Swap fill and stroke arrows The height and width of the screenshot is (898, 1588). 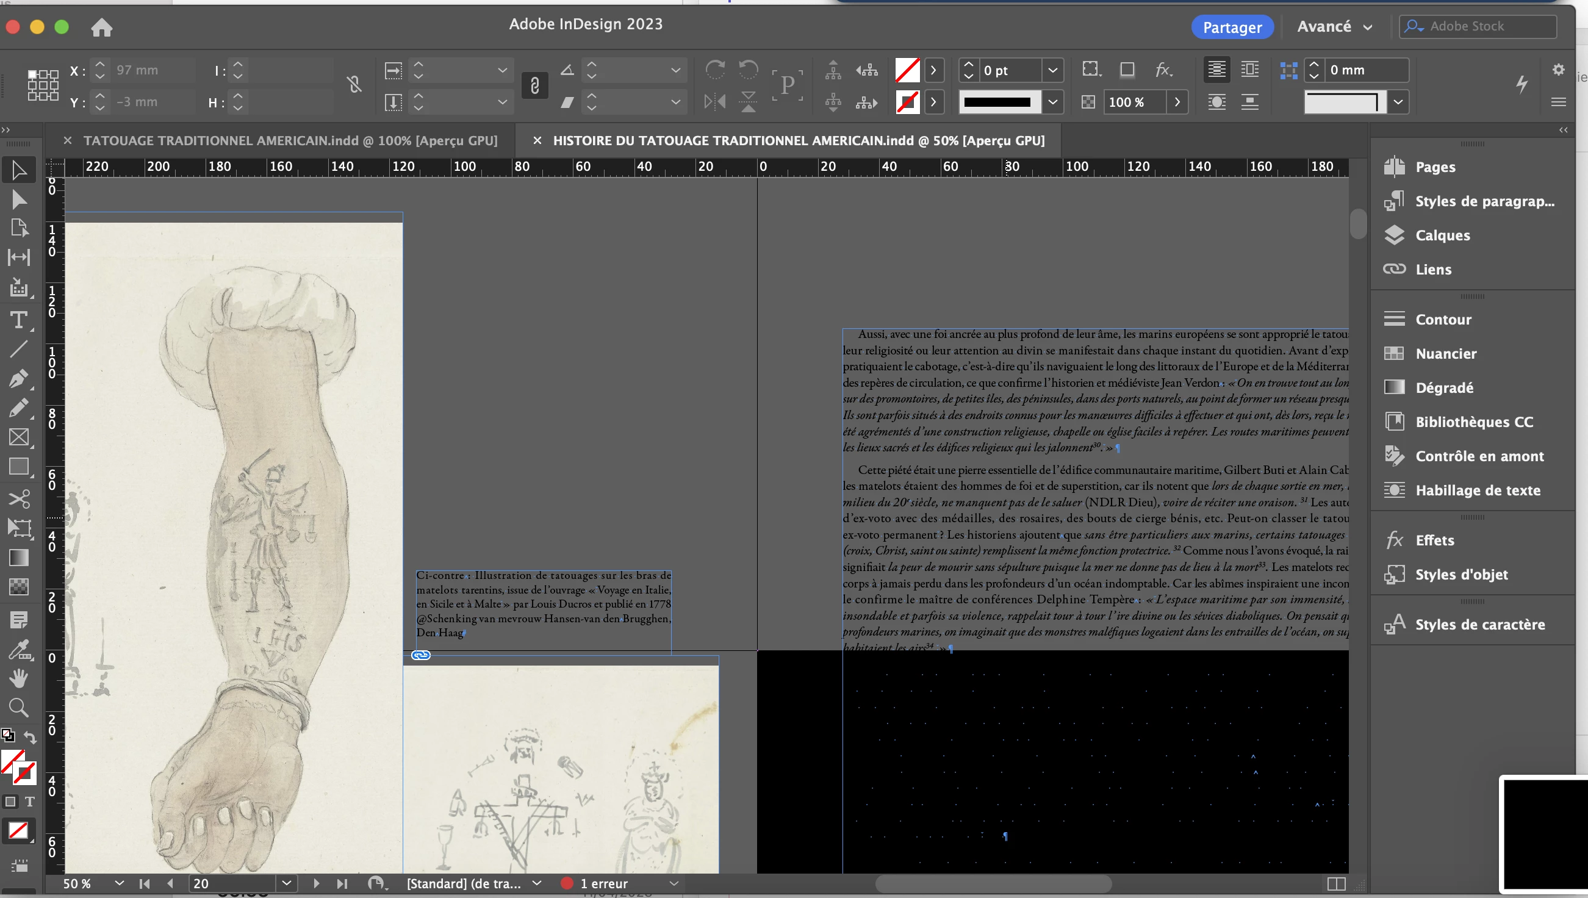pyautogui.click(x=31, y=736)
